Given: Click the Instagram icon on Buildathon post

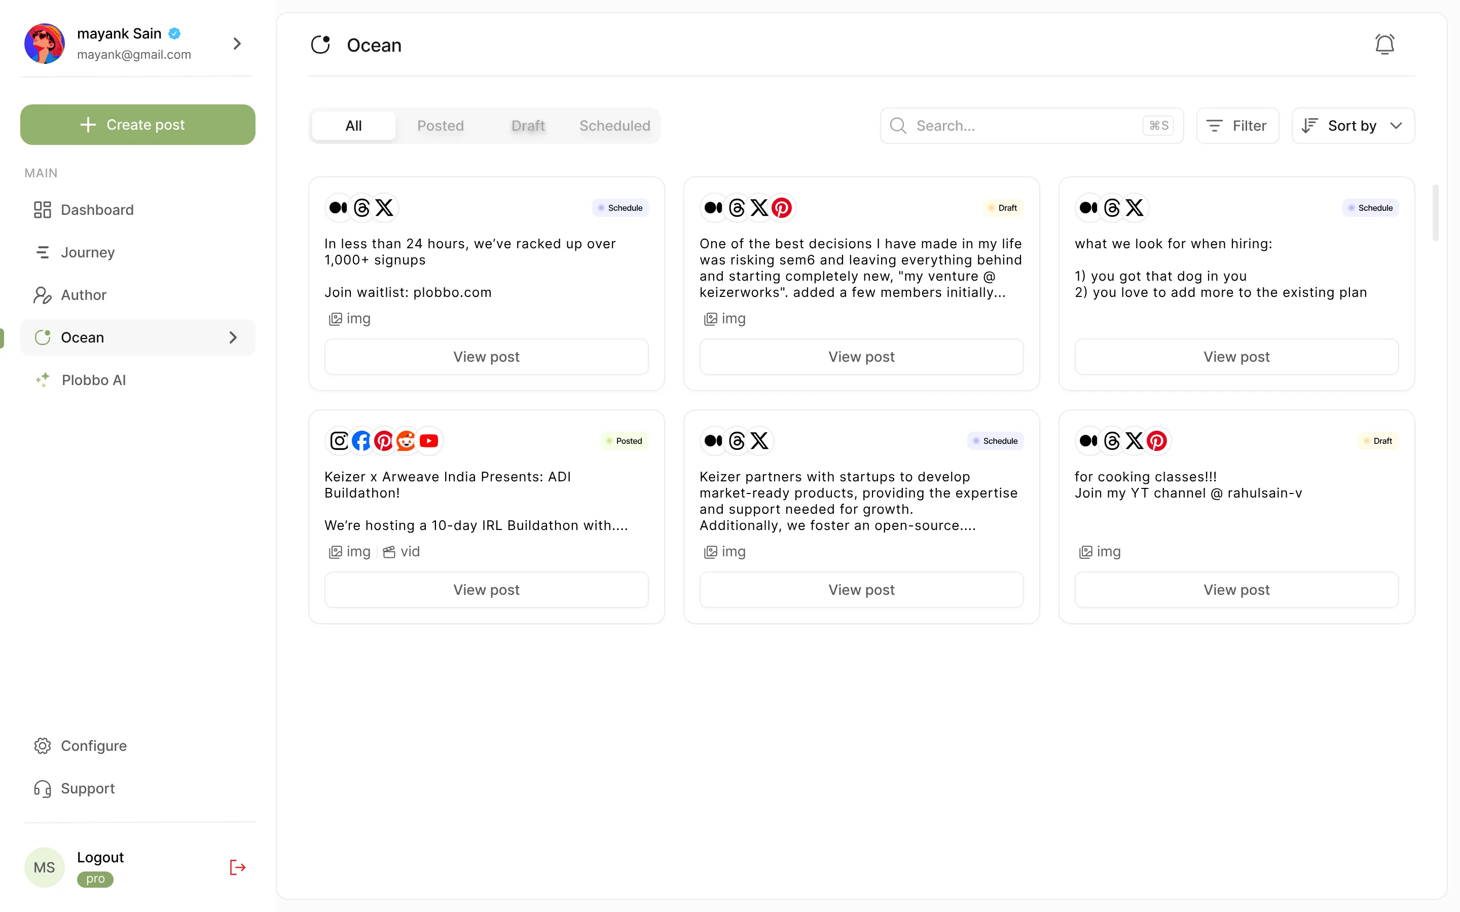Looking at the screenshot, I should (x=339, y=441).
